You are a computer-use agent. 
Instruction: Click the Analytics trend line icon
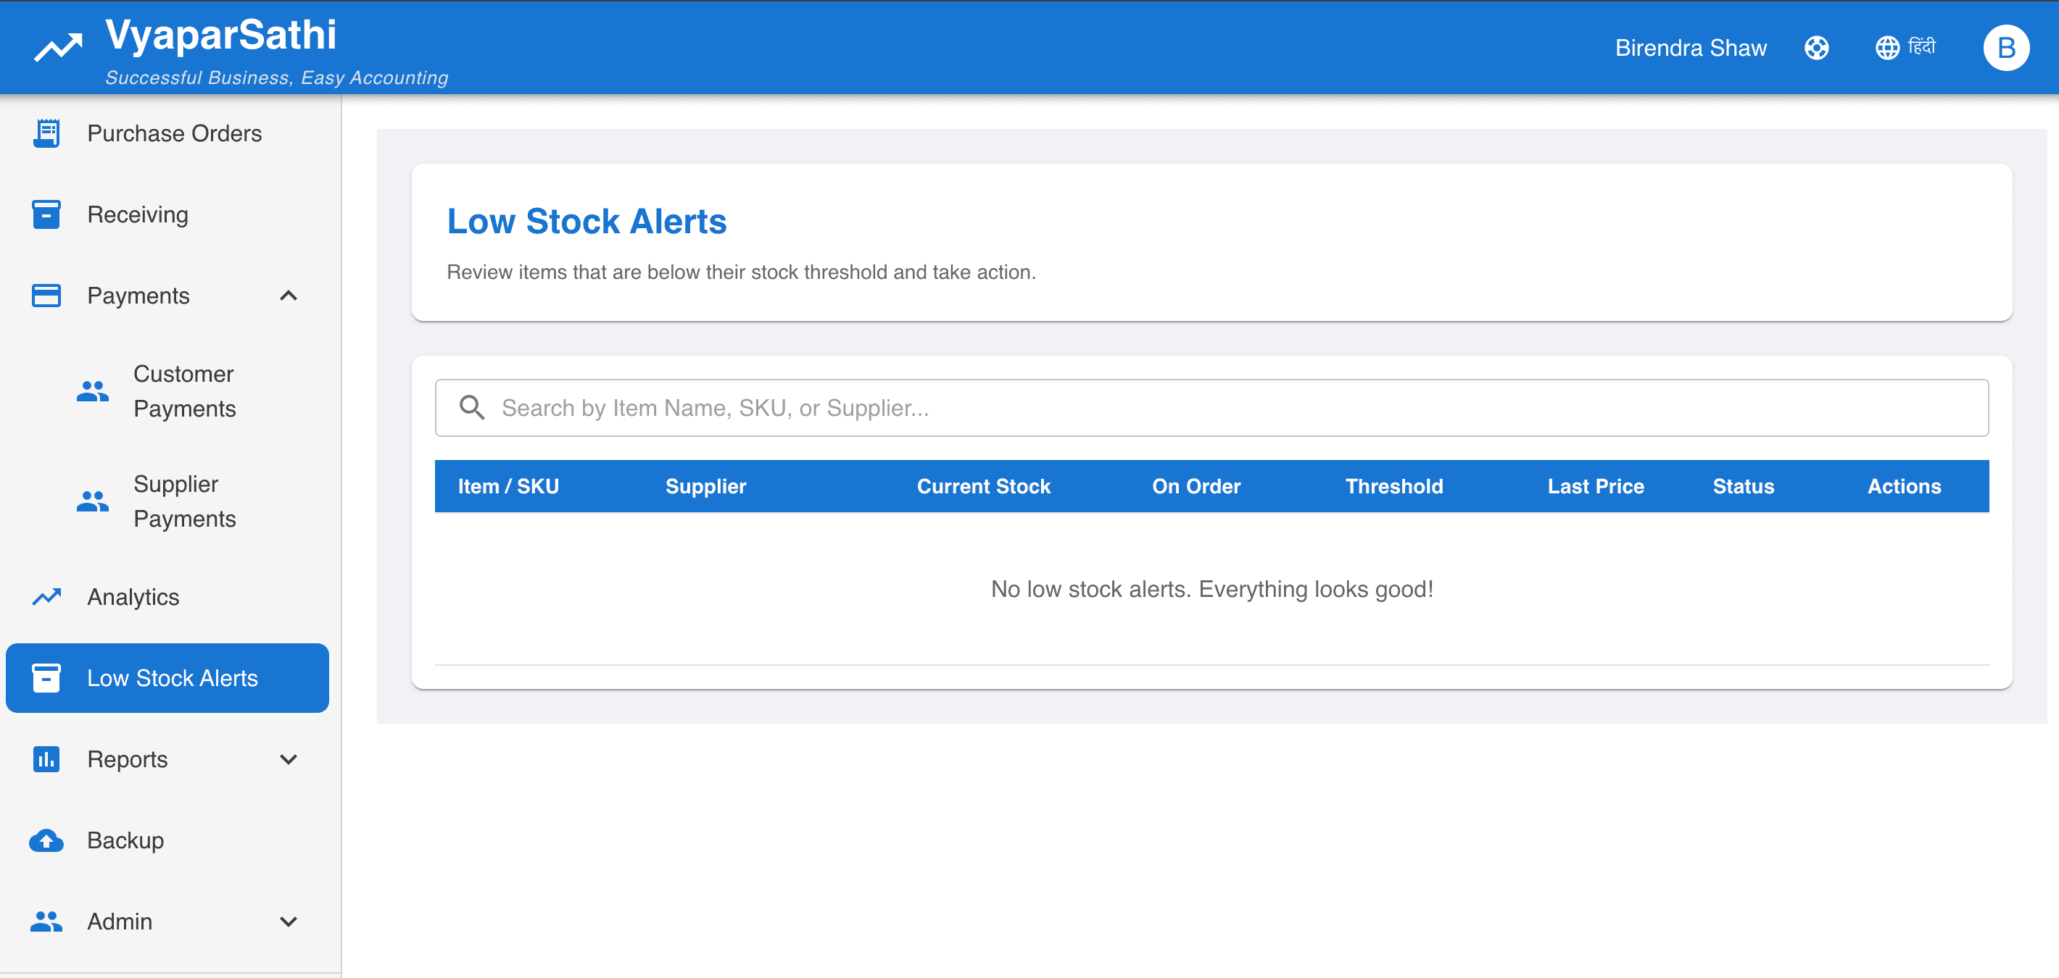point(46,596)
